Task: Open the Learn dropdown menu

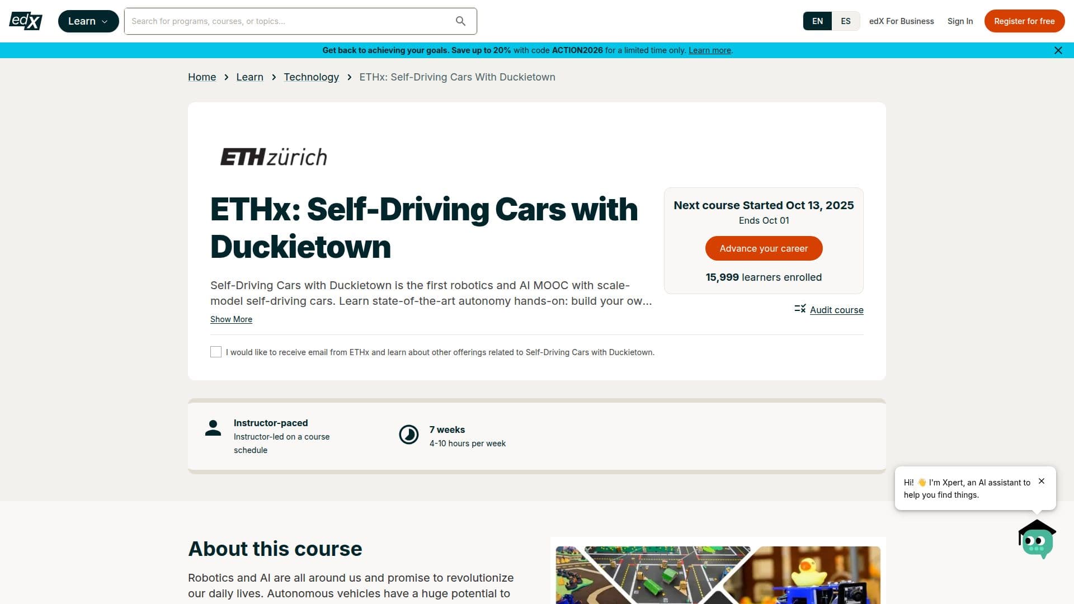Action: coord(88,21)
